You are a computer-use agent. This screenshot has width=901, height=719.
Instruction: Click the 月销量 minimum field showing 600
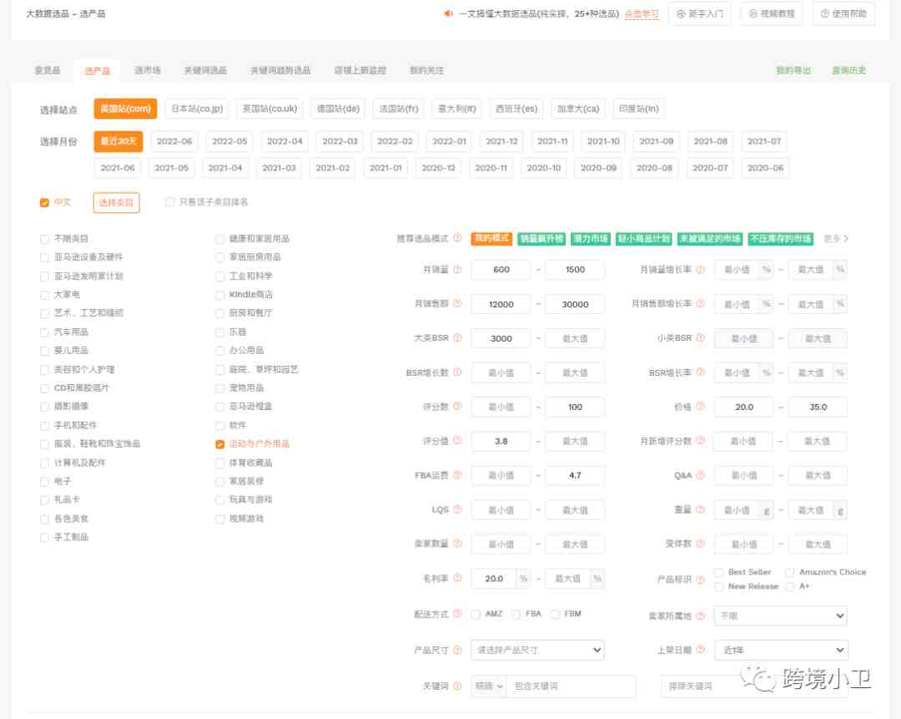click(501, 269)
